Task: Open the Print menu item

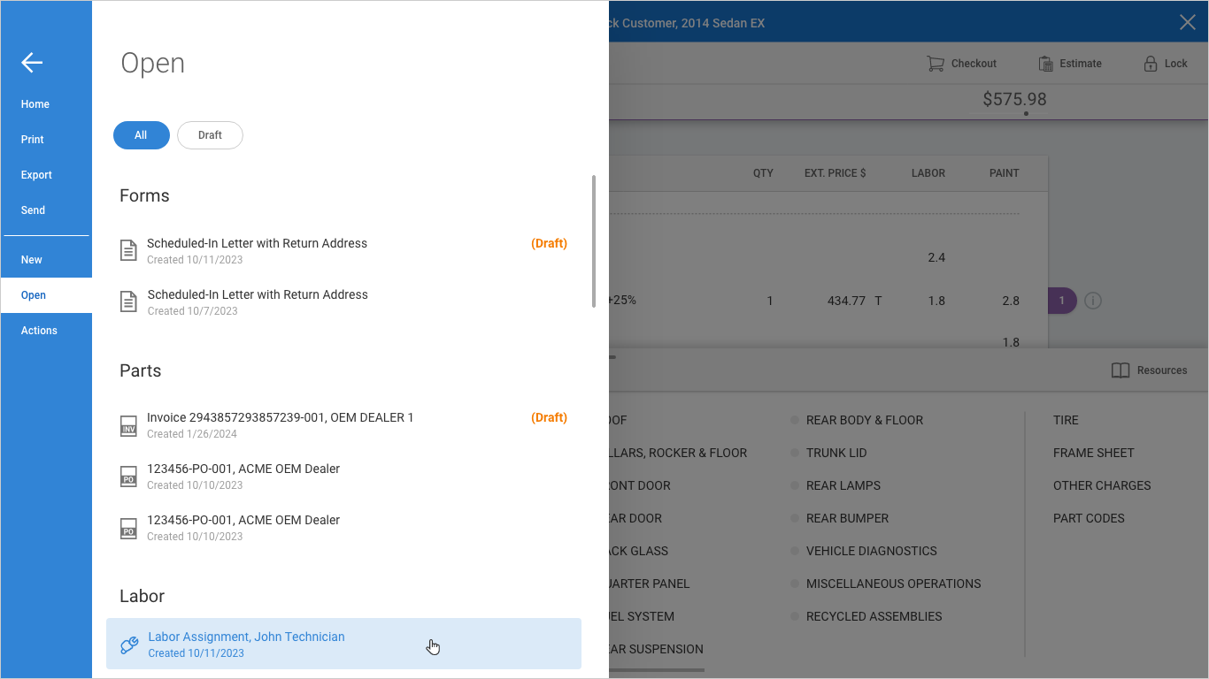Action: tap(33, 140)
